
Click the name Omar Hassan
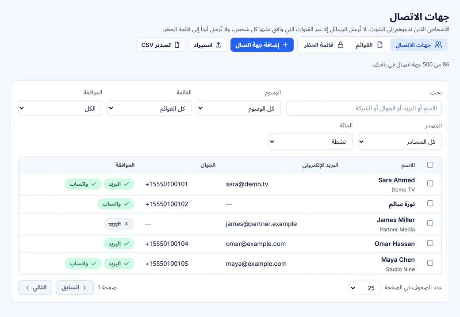coord(395,244)
